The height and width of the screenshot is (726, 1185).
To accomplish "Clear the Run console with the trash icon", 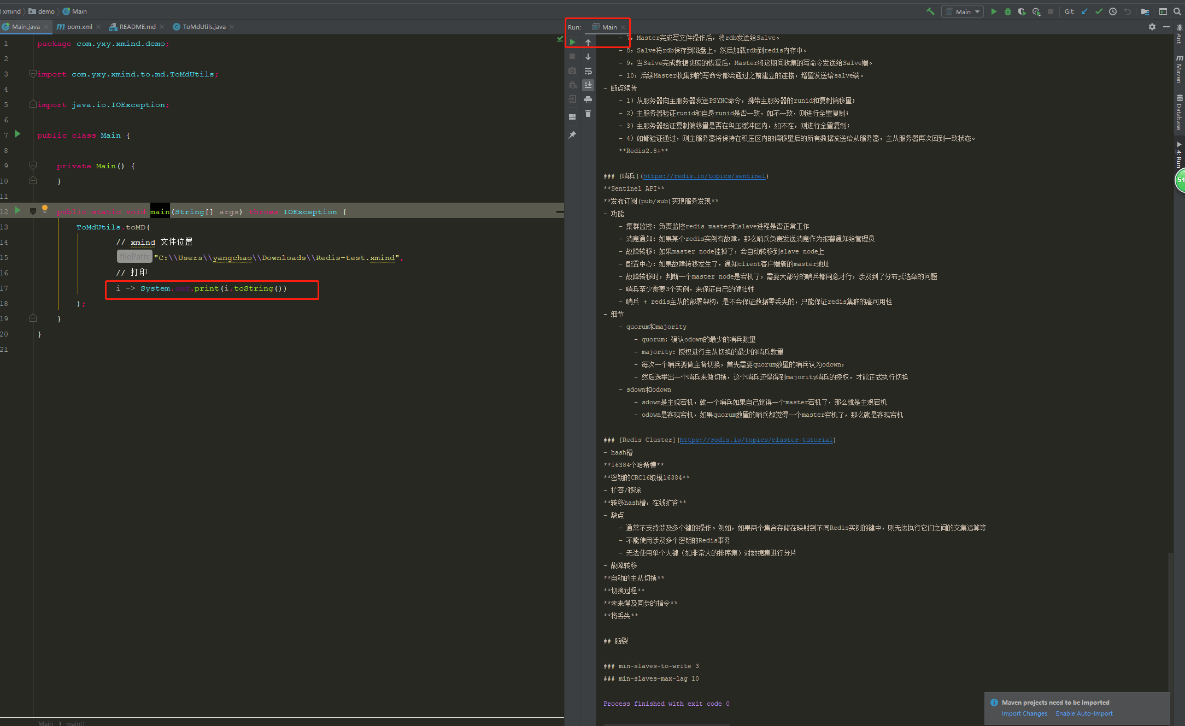I will 588,114.
